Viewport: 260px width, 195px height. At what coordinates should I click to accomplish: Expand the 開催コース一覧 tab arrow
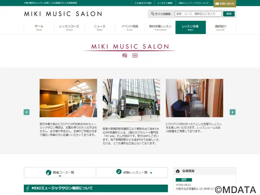60,176
